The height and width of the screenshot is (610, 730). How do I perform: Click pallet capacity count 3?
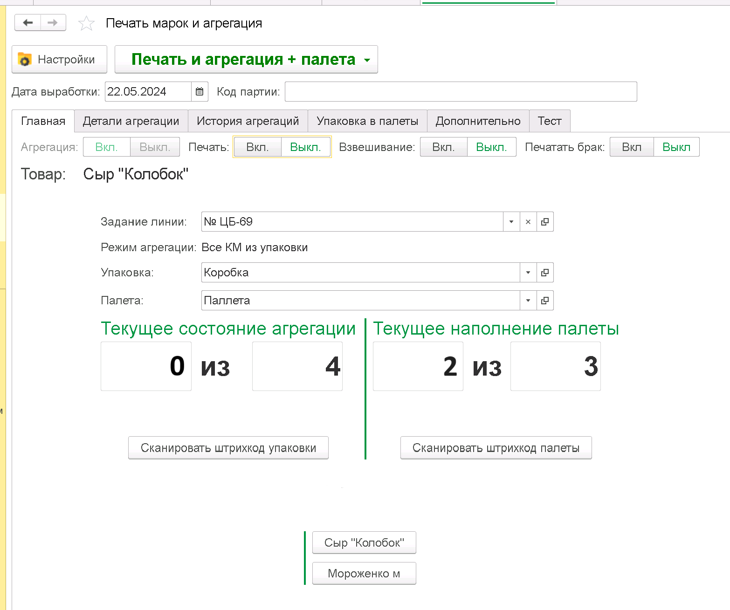tap(556, 366)
